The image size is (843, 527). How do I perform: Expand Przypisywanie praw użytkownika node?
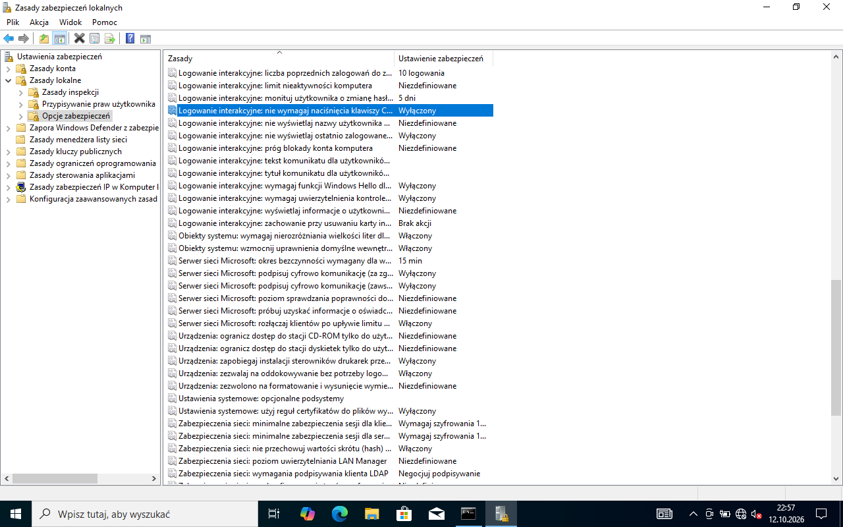(x=20, y=104)
